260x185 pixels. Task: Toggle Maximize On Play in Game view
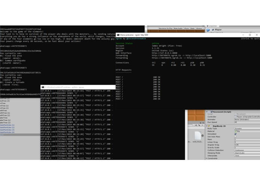[165, 28]
